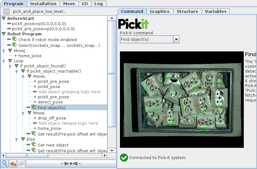Collapse If pickit_object_reachable() node
Screen dimensions: 257x169
click(23, 71)
